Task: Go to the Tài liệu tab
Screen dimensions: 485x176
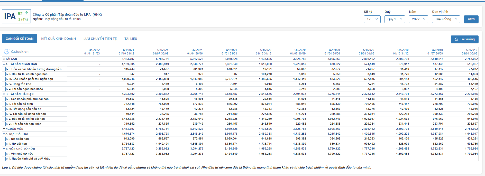Action: pyautogui.click(x=131, y=39)
